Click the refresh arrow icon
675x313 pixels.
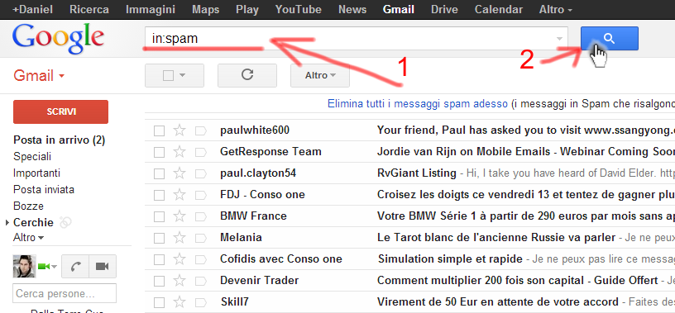pyautogui.click(x=247, y=75)
